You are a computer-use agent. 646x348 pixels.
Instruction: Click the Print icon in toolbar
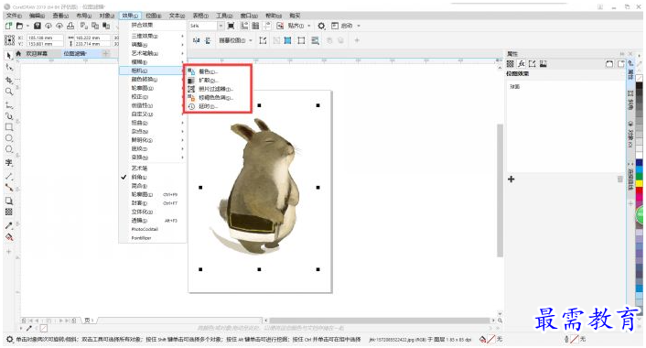point(70,26)
